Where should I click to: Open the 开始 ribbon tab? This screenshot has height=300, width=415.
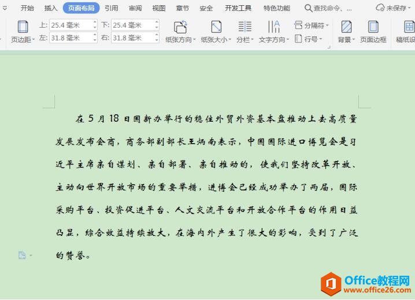point(27,8)
